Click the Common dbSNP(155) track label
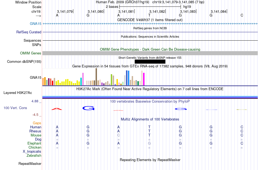This screenshot has width=258, height=170. 24,61
